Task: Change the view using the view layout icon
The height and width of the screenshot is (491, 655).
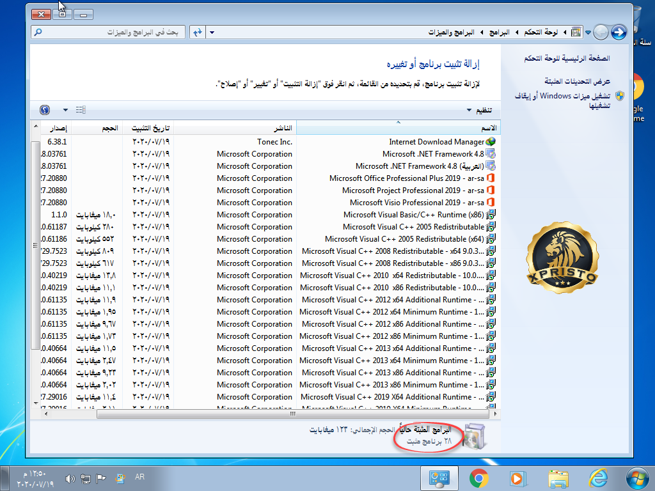Action: [x=81, y=110]
